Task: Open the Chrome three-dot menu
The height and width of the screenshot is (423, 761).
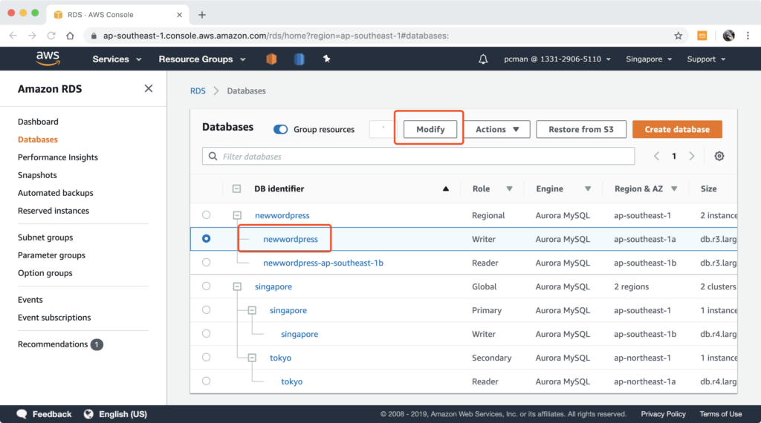Action: pos(748,36)
